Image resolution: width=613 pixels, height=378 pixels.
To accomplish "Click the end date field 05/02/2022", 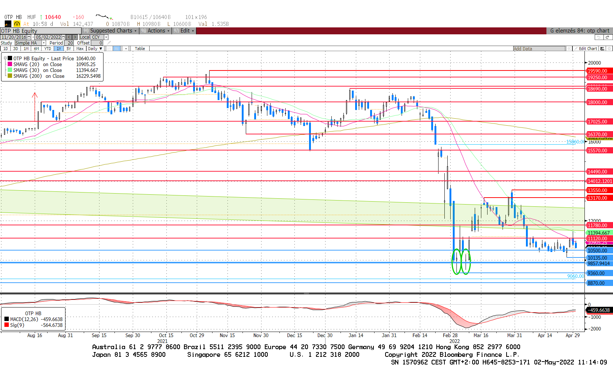I will point(48,37).
